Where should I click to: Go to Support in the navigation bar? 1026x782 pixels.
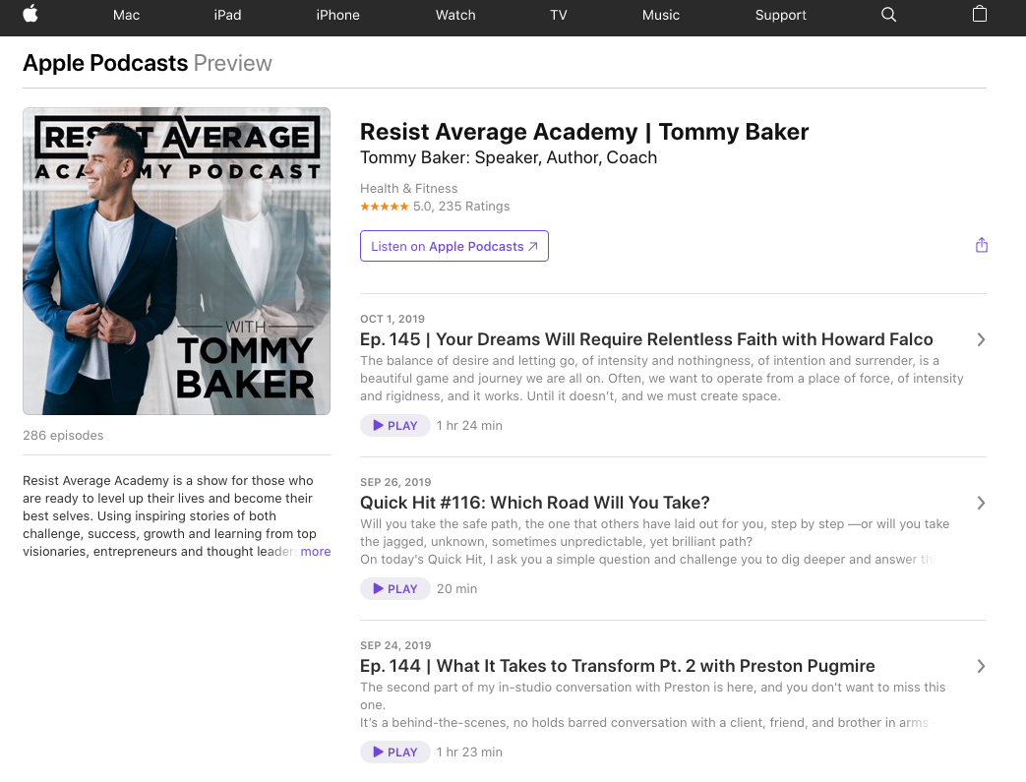pyautogui.click(x=780, y=15)
